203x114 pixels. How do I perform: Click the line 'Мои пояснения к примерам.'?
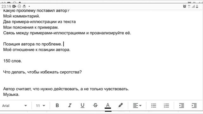pos(31,28)
